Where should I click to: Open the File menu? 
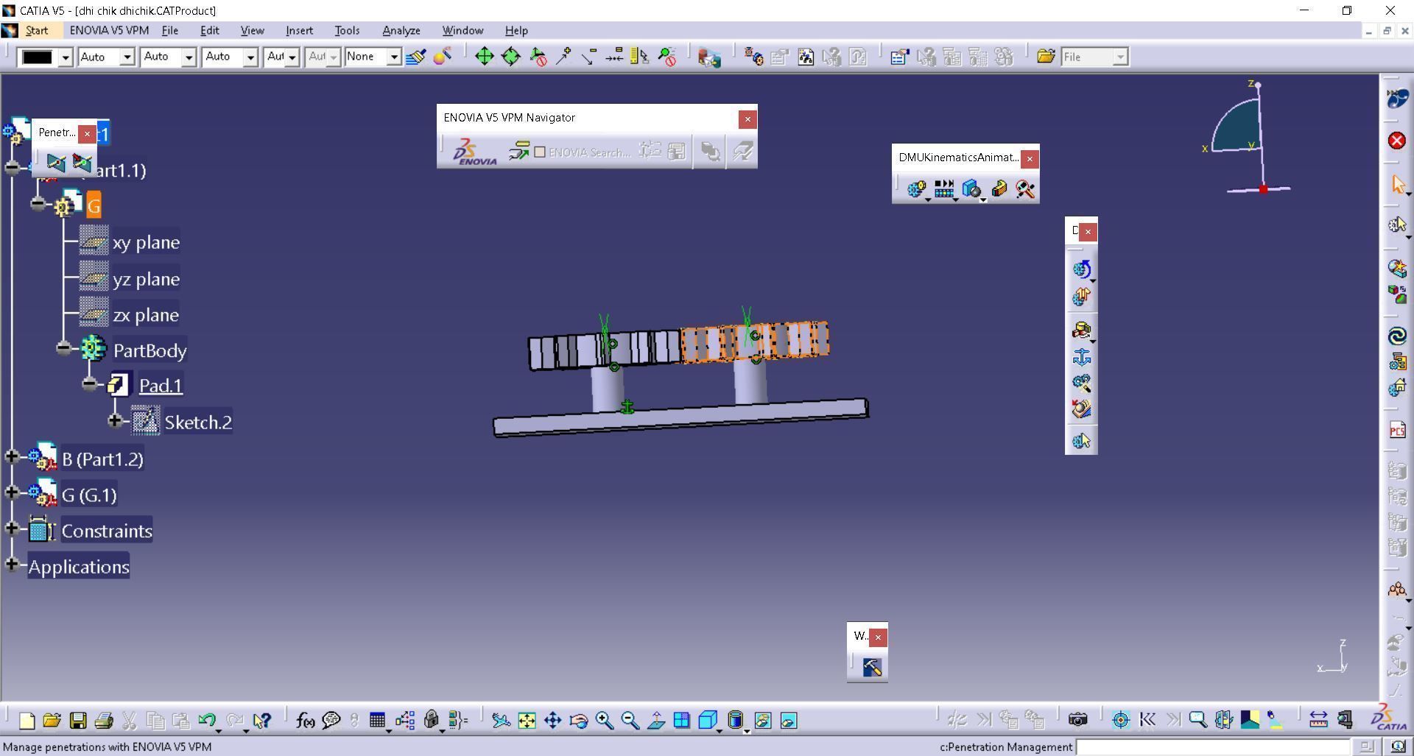(170, 30)
